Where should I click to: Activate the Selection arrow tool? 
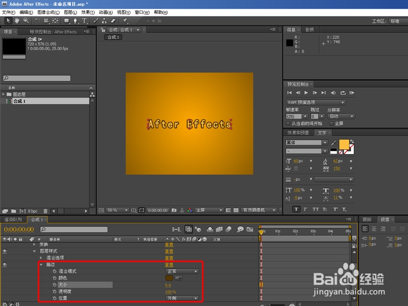tap(8, 20)
